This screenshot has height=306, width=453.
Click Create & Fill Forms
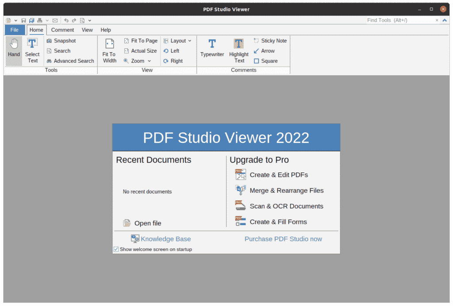[x=271, y=222]
